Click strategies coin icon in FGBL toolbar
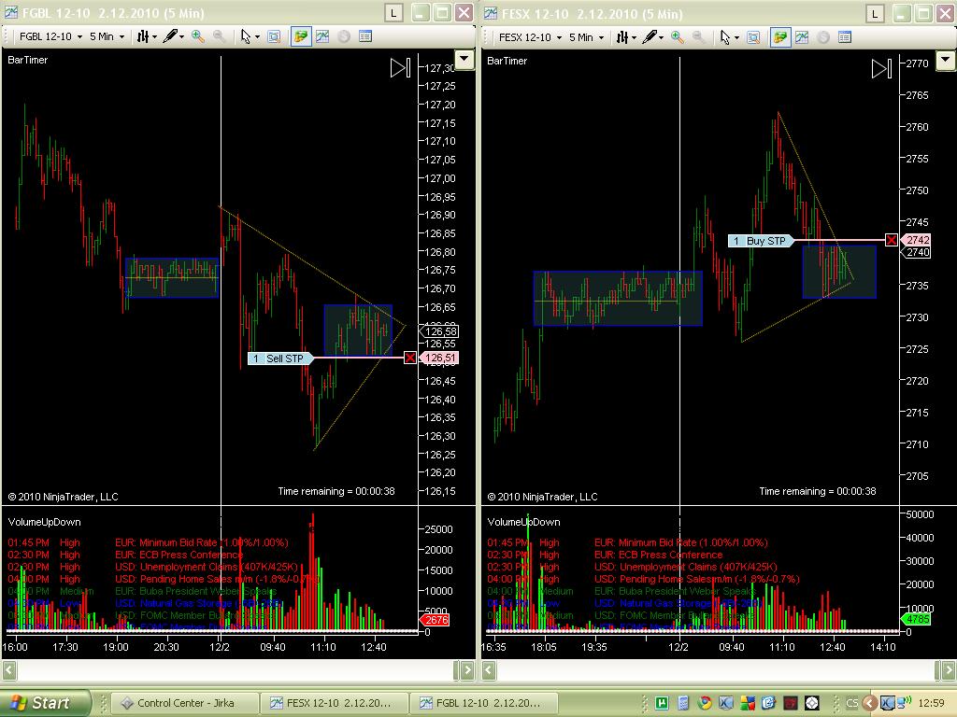The width and height of the screenshot is (957, 717). click(344, 36)
